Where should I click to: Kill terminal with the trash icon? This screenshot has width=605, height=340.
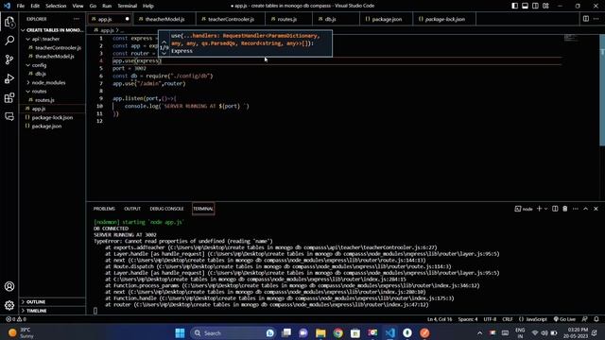(x=565, y=209)
